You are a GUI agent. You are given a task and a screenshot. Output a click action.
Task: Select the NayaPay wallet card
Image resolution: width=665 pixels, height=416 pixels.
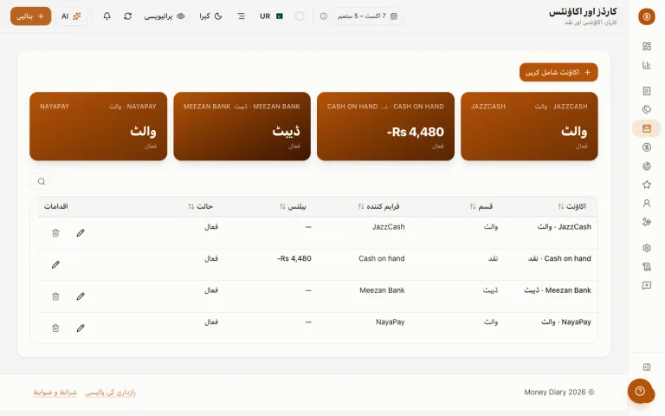pyautogui.click(x=99, y=126)
